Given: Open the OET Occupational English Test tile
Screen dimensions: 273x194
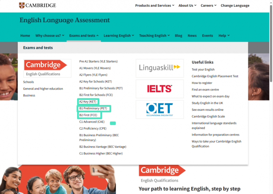Looking at the screenshot, I should (x=160, y=109).
